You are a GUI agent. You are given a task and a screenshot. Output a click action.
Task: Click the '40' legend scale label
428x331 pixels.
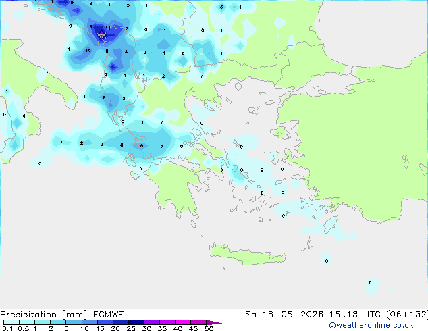click(x=178, y=328)
